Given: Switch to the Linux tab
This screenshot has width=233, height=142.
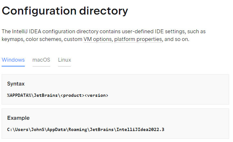Looking at the screenshot, I should [x=64, y=60].
